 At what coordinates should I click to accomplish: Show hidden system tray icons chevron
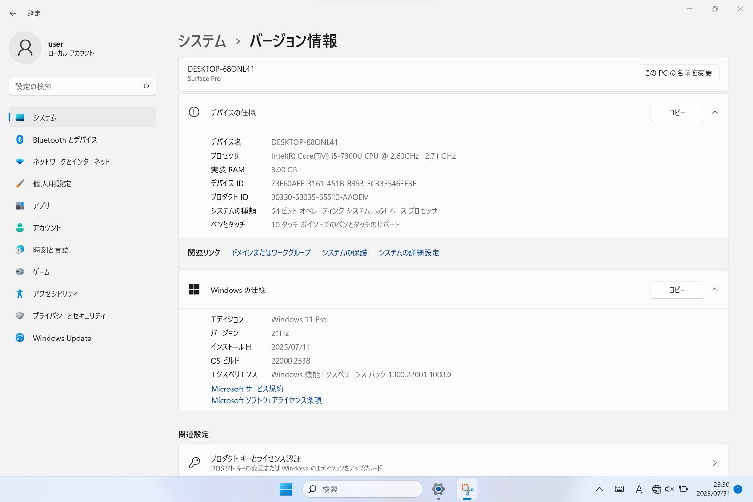tap(599, 489)
